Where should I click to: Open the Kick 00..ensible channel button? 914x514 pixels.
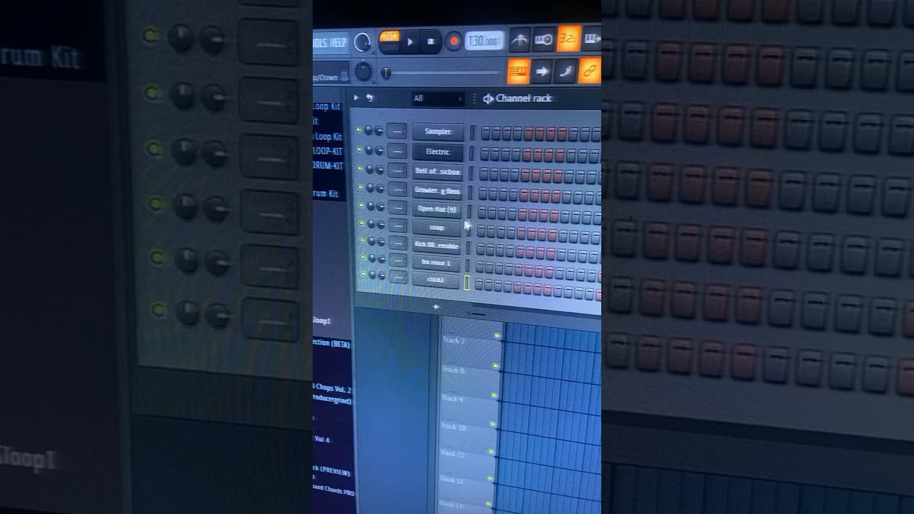(x=436, y=246)
